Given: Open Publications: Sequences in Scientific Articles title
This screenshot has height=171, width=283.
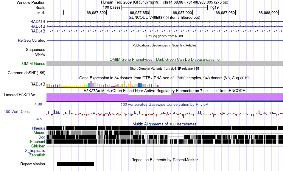Looking at the screenshot, I should tap(164, 45).
